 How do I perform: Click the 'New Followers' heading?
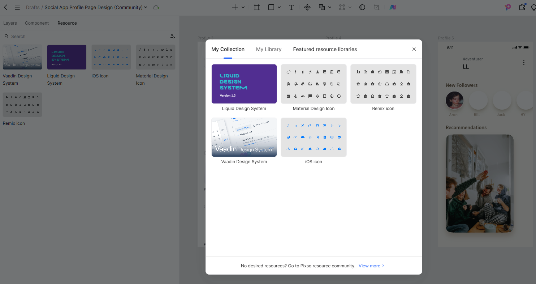[x=462, y=85]
